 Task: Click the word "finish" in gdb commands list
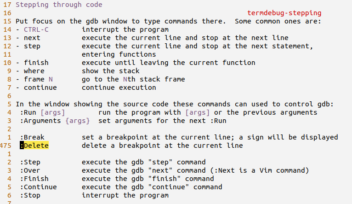tap(36, 63)
